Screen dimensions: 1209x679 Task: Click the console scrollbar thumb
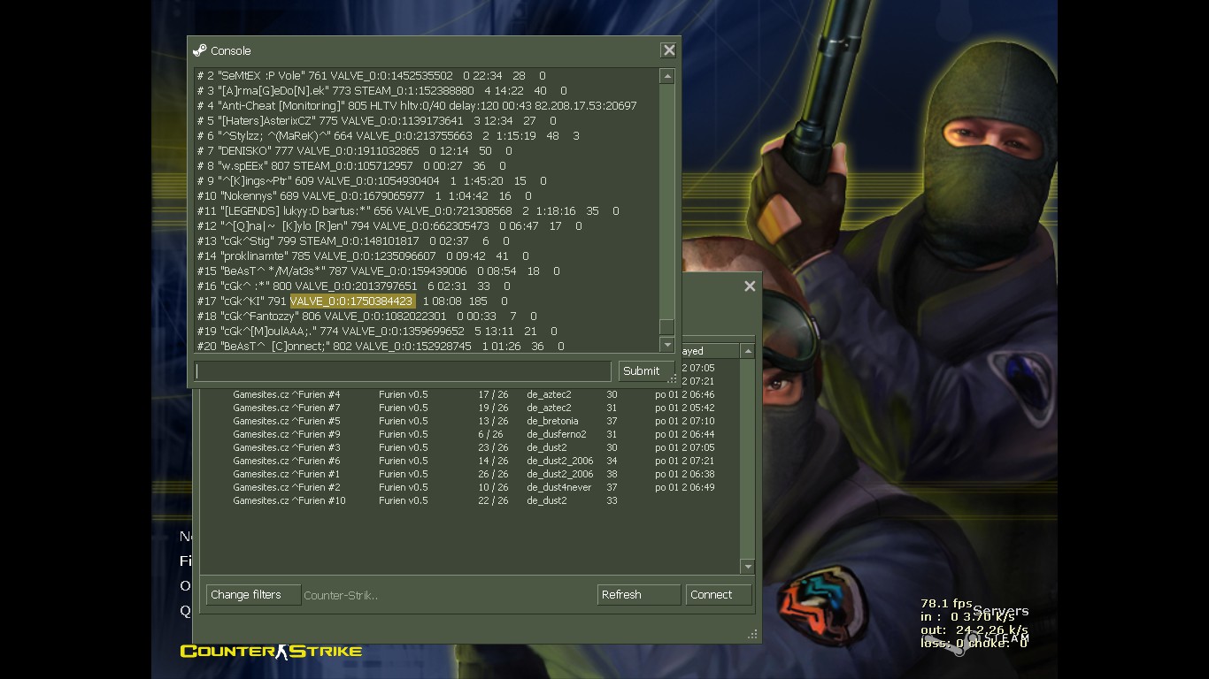[x=667, y=326]
